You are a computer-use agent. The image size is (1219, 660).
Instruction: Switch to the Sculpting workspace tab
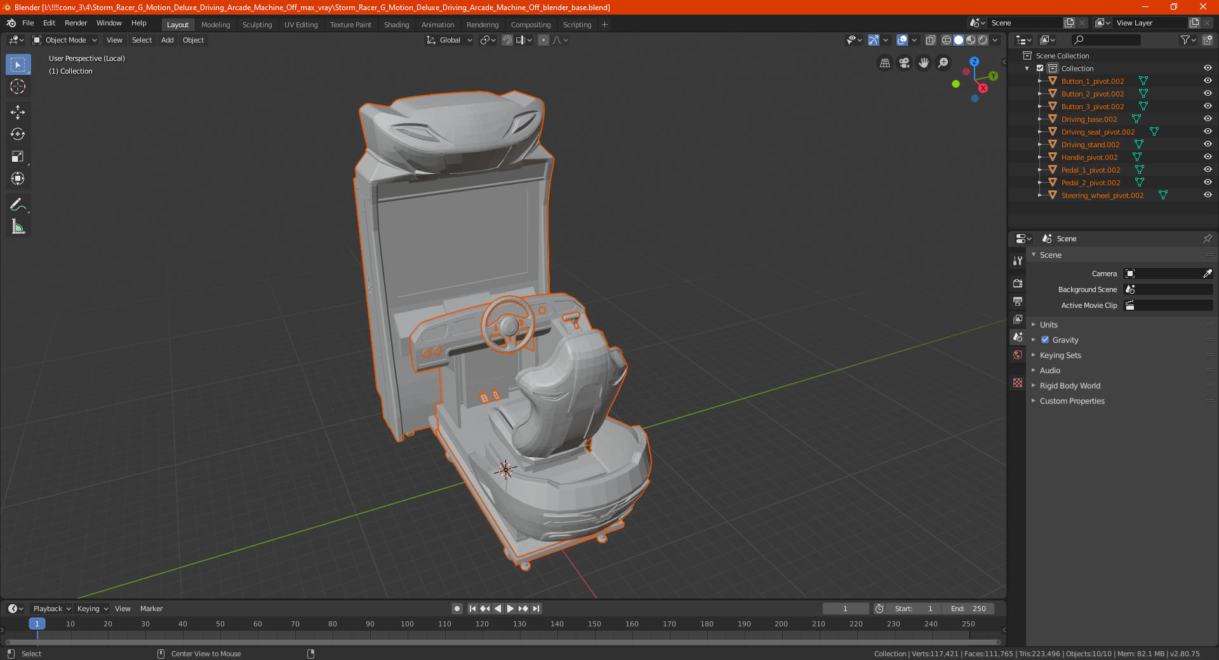(256, 25)
